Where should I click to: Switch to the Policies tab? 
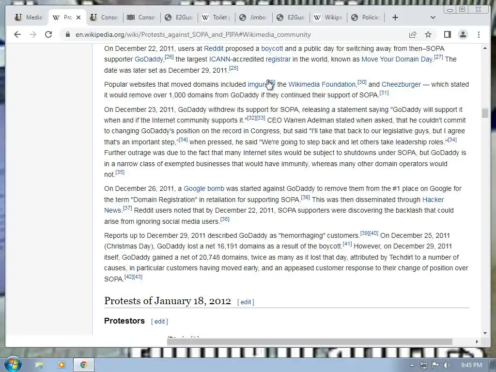point(366,17)
